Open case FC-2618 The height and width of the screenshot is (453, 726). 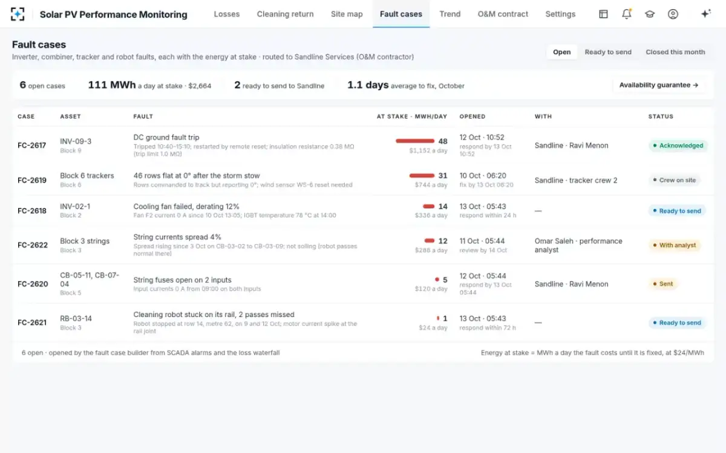pos(32,211)
